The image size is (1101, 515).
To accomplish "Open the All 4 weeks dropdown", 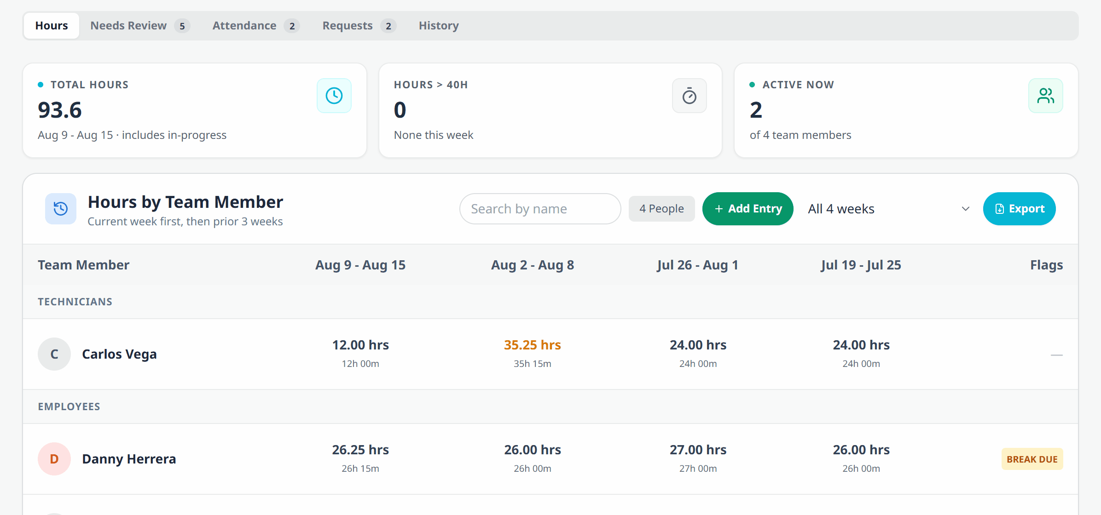I will click(x=888, y=209).
